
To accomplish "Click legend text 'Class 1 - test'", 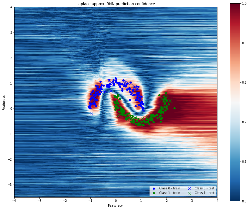I will 204,193.
